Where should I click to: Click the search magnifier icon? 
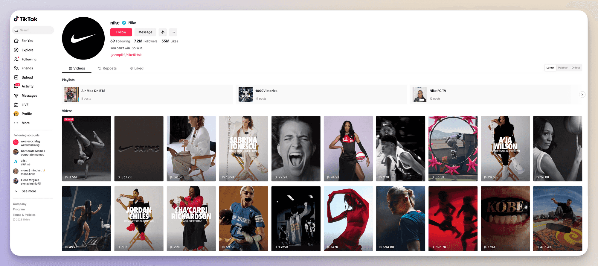tap(16, 30)
